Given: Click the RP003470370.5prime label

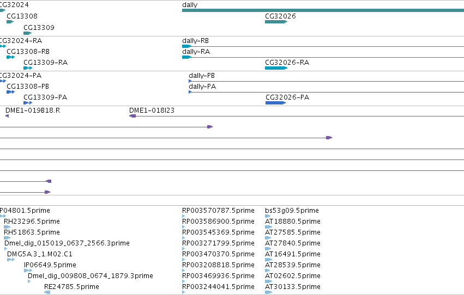Looking at the screenshot, I should pos(218,254).
